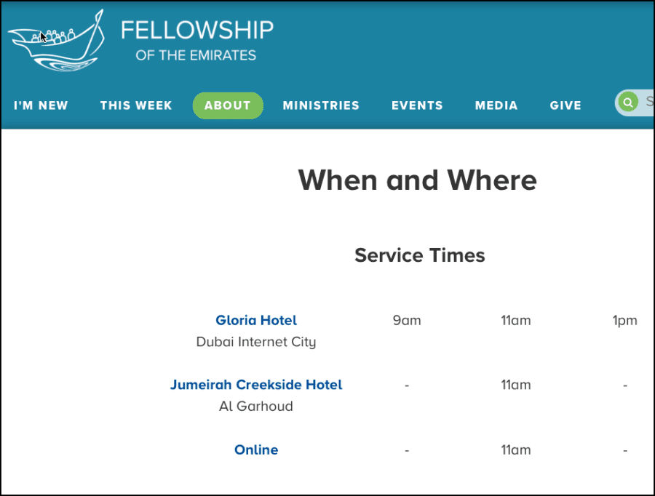Image resolution: width=655 pixels, height=496 pixels.
Task: Open the Online service link
Action: [256, 449]
